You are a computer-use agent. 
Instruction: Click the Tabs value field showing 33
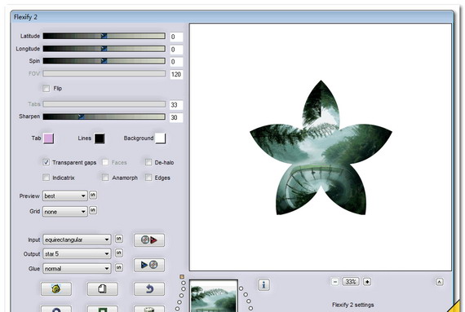click(176, 105)
